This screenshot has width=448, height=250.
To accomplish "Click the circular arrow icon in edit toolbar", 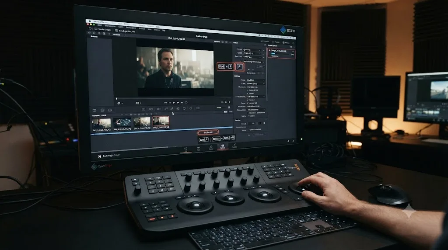I will point(184,108).
